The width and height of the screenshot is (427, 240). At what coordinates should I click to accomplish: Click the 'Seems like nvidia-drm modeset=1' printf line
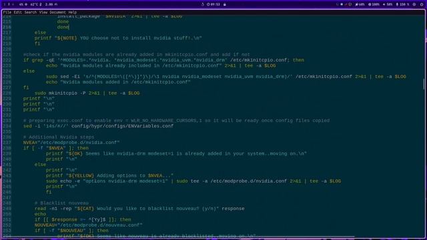pos(176,153)
